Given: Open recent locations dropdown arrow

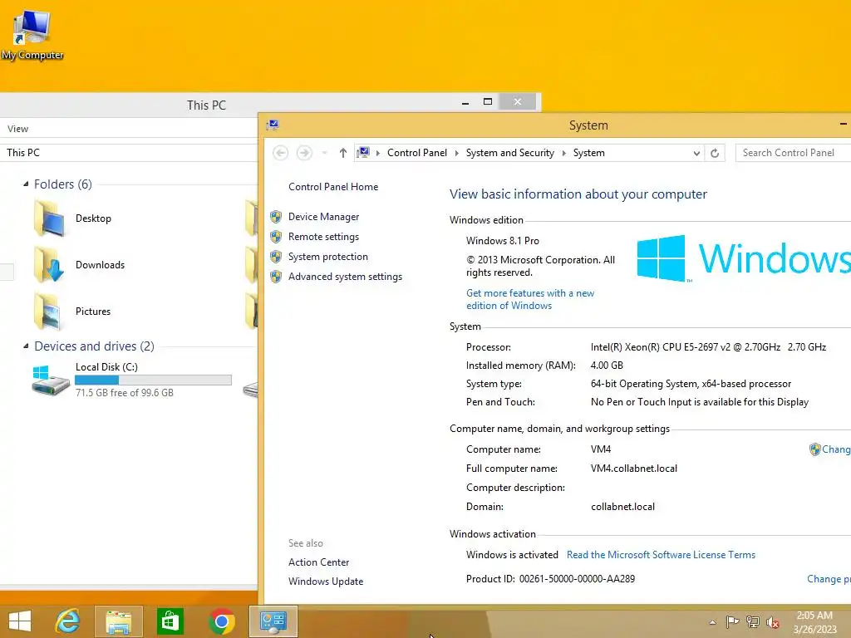Looking at the screenshot, I should pyautogui.click(x=325, y=153).
